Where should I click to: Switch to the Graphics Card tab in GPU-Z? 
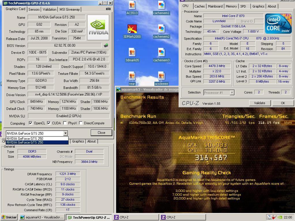(16, 9)
